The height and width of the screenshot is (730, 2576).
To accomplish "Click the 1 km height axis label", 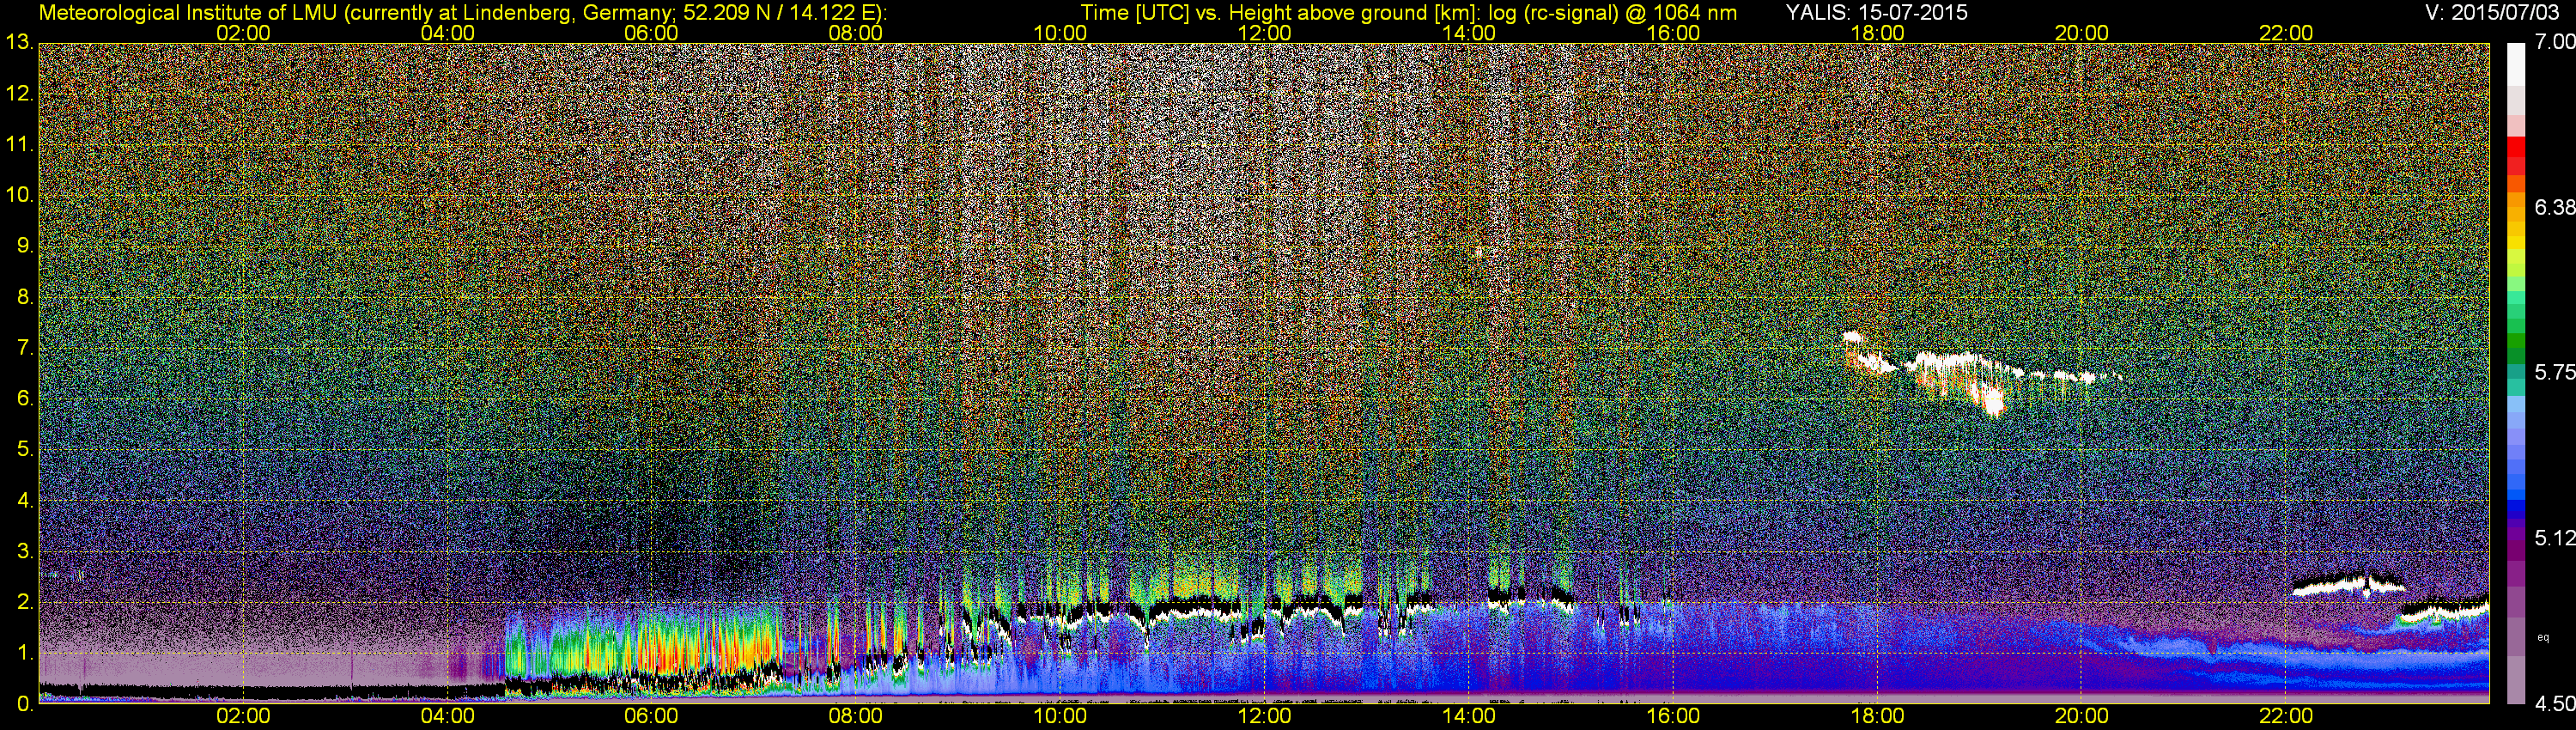I will (25, 653).
